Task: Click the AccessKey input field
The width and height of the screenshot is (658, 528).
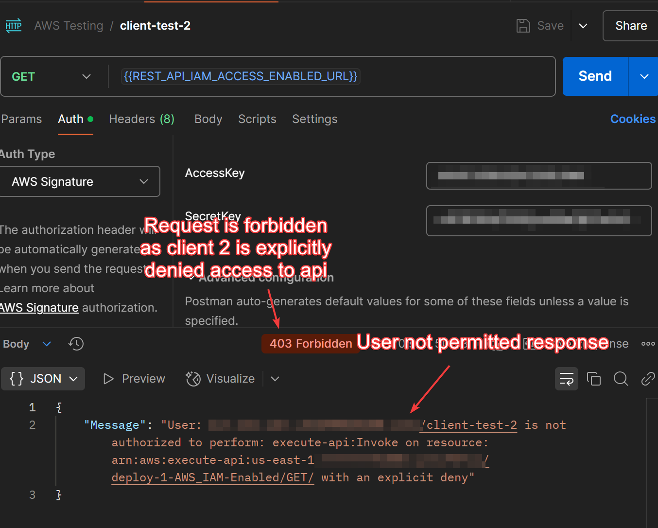Action: click(538, 176)
